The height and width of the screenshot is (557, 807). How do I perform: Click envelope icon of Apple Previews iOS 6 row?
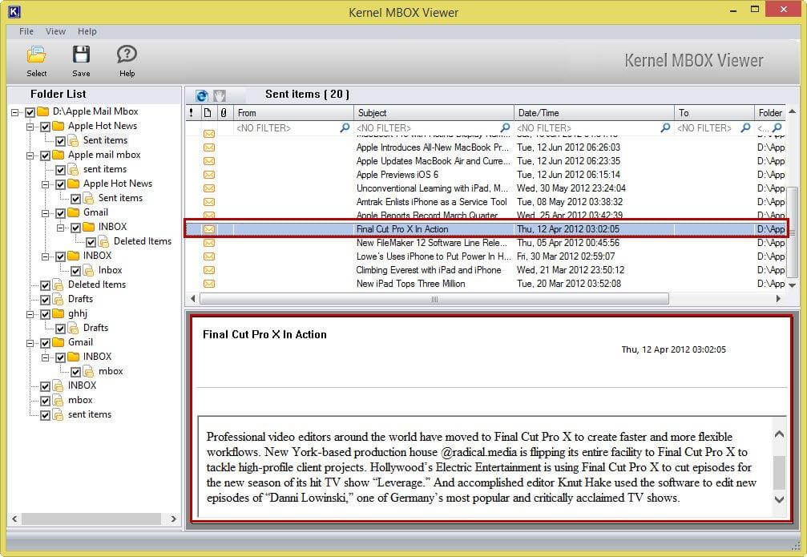[x=209, y=175]
